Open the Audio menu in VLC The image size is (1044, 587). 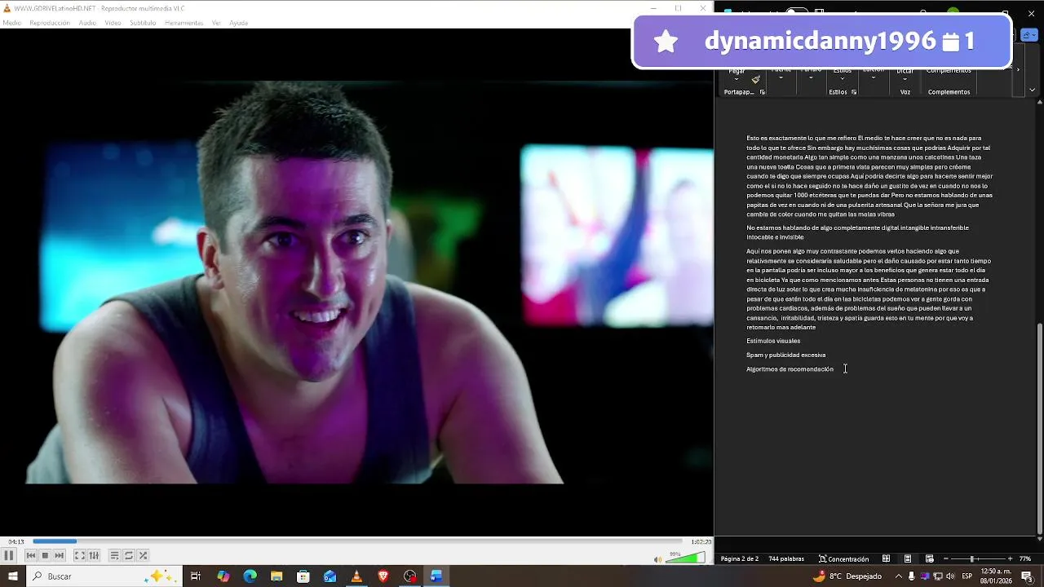[87, 23]
